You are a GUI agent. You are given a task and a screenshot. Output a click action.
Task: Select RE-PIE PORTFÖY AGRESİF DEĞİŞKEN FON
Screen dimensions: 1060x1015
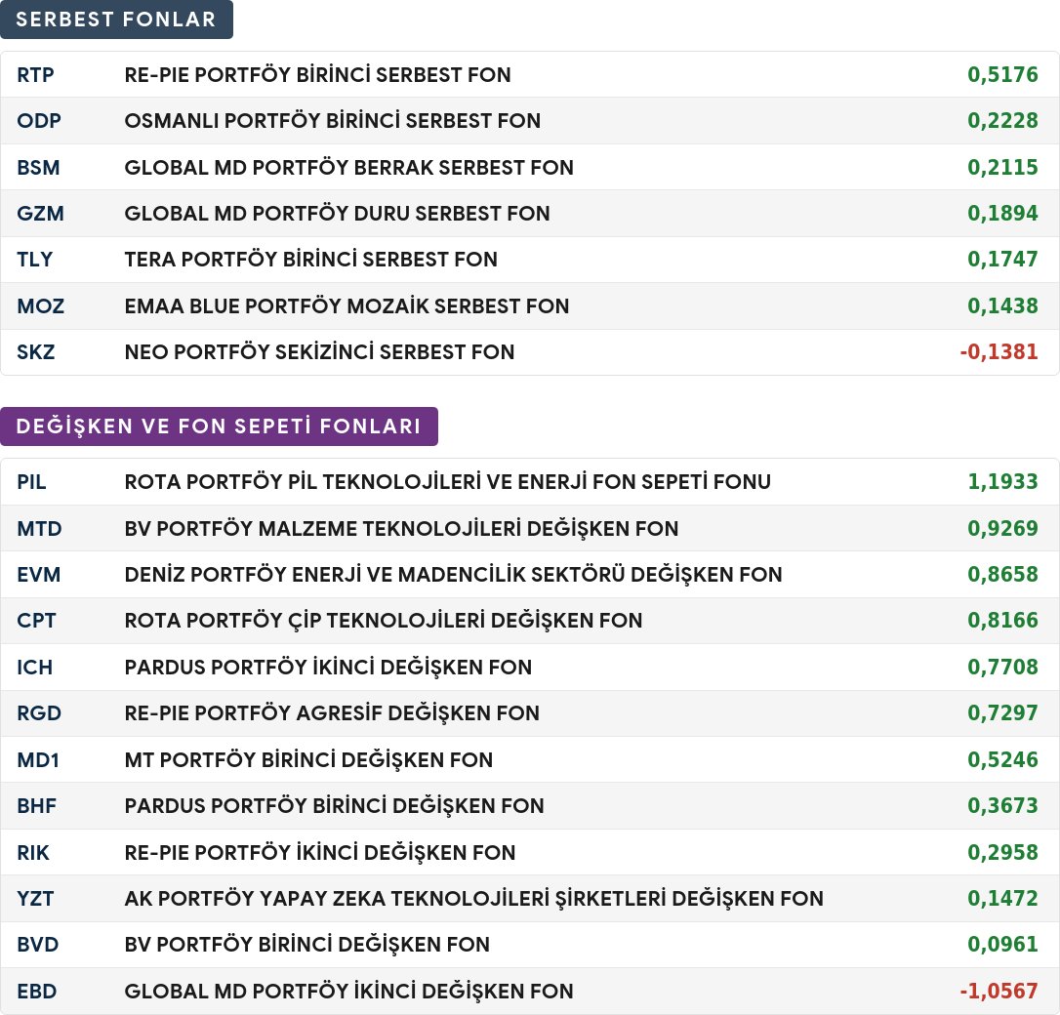[x=332, y=712]
